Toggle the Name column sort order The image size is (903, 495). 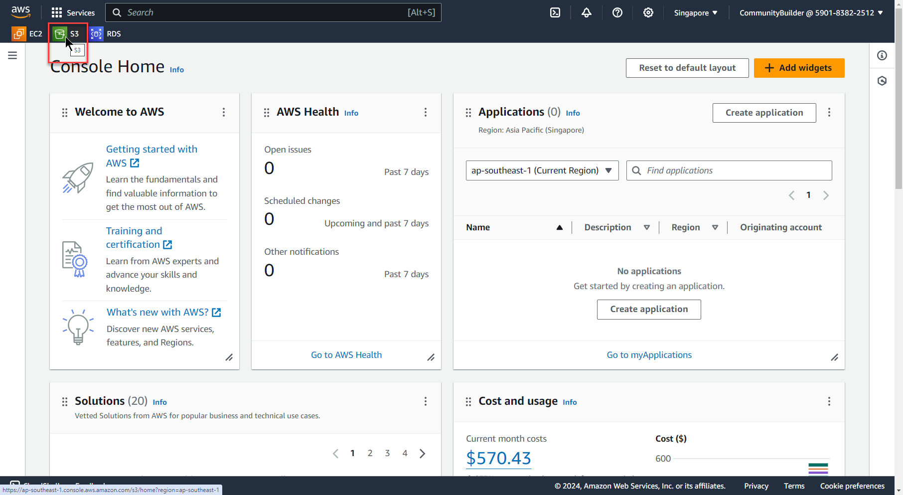tap(559, 227)
